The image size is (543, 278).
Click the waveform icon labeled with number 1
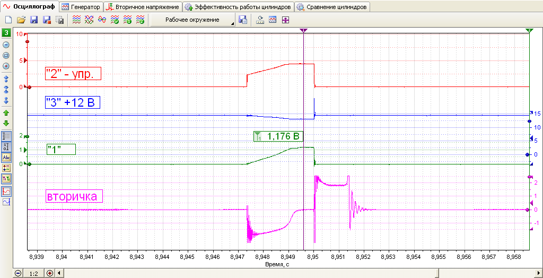(x=127, y=20)
